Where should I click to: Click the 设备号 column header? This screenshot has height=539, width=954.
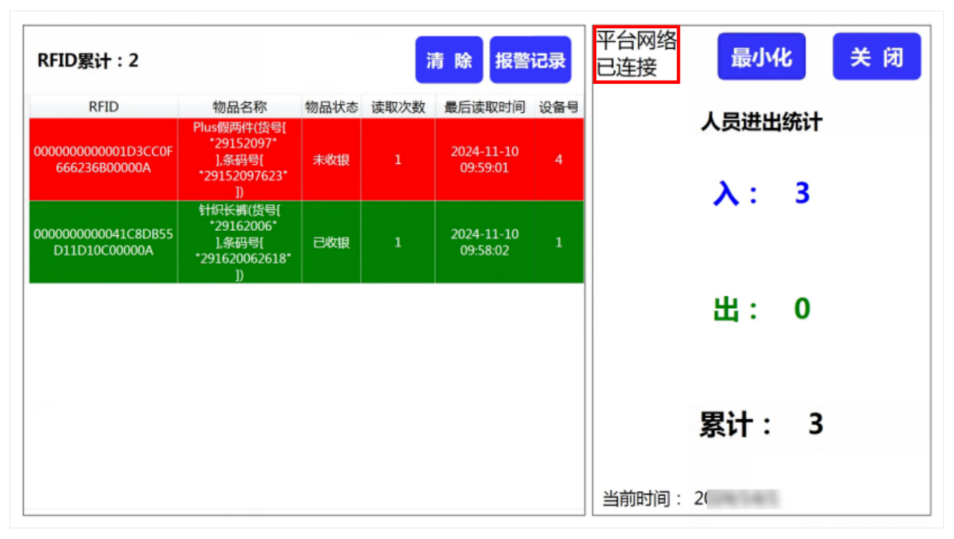(x=557, y=107)
